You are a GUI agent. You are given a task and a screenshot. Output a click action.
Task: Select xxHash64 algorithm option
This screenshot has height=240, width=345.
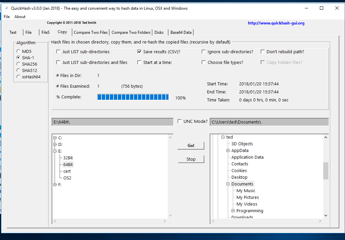18,77
